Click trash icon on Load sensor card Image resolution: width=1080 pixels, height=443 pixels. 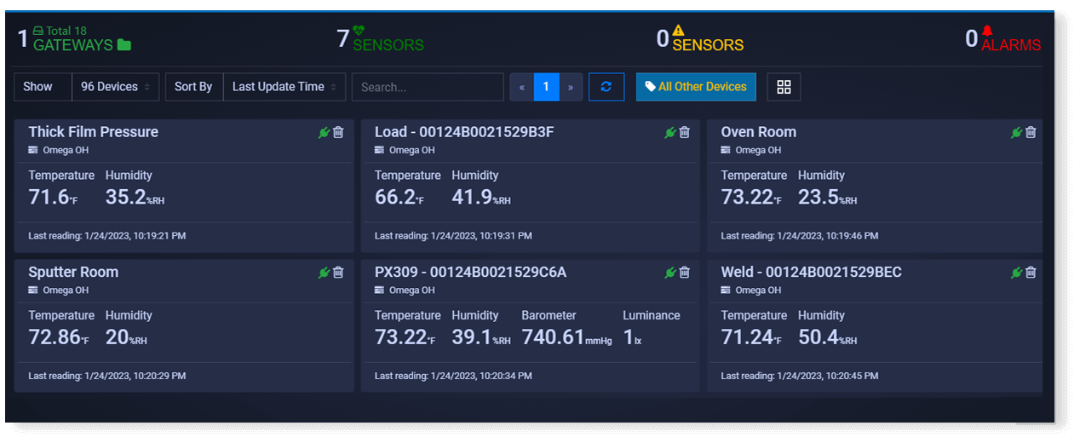[684, 132]
